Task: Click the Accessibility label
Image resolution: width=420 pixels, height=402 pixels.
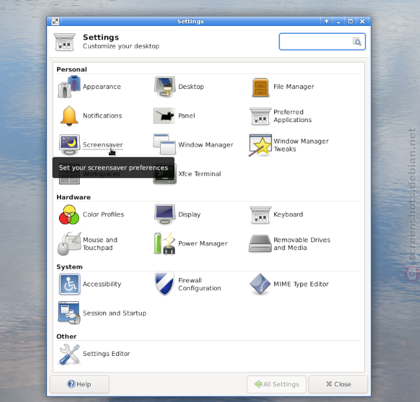Action: point(102,284)
